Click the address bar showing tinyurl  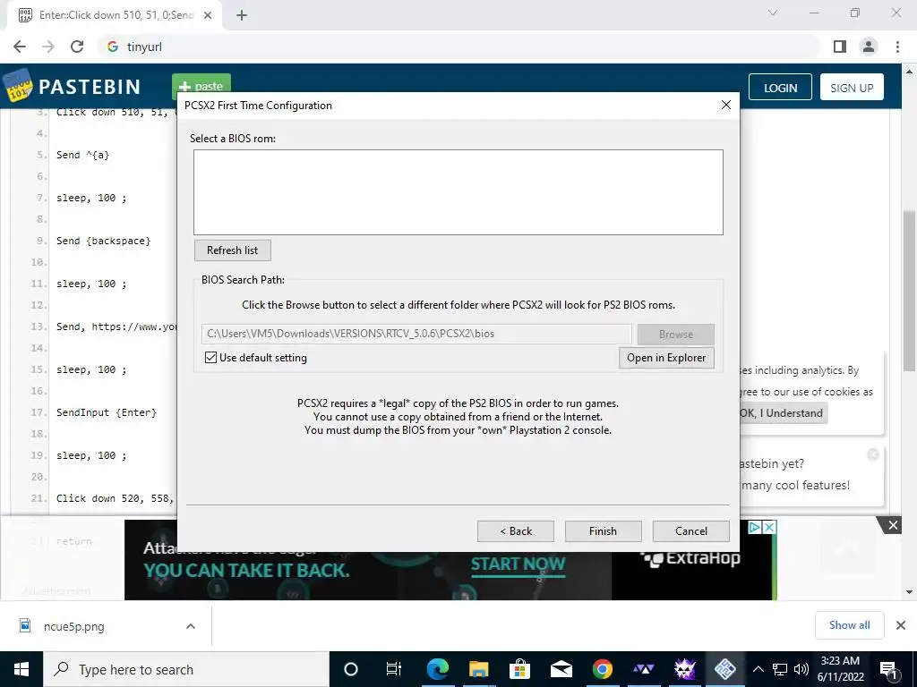click(x=459, y=47)
